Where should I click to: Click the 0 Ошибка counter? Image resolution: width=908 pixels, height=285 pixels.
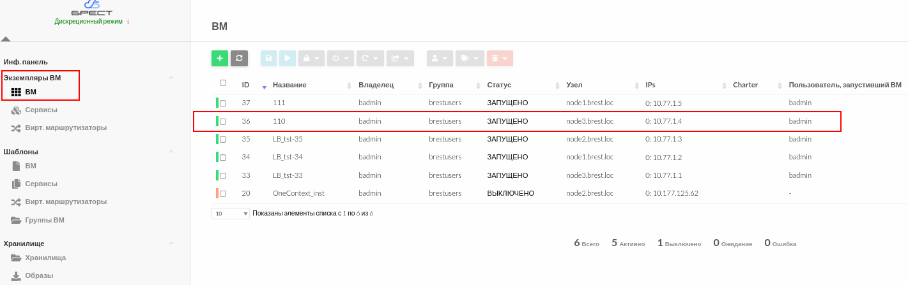[780, 243]
